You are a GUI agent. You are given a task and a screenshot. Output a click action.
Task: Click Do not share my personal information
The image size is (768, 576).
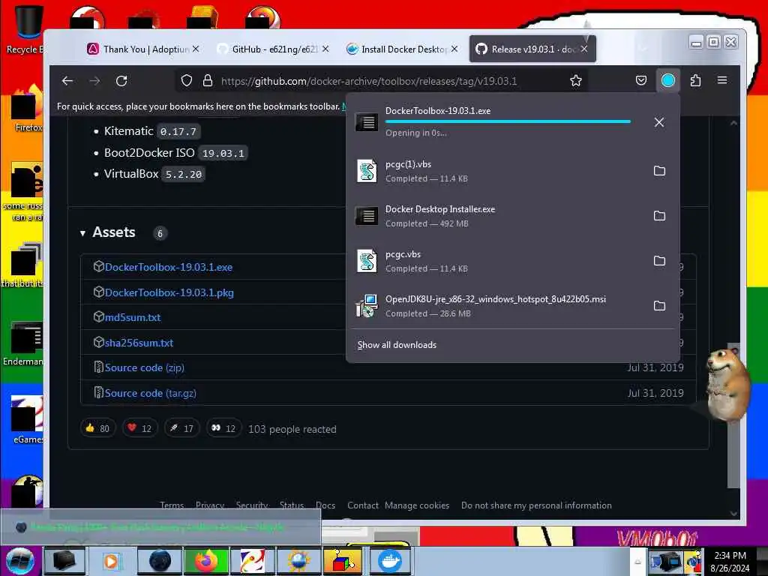(x=536, y=505)
